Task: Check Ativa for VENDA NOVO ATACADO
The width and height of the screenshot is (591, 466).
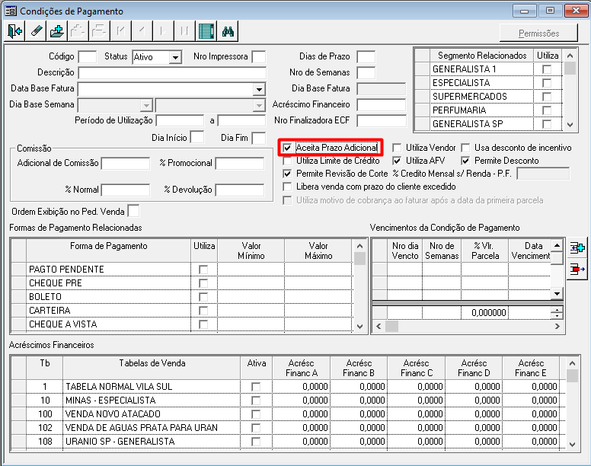Action: (x=256, y=414)
